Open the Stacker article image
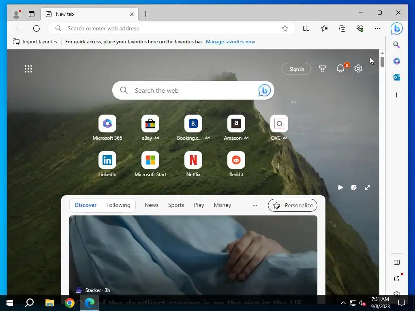 click(x=193, y=255)
